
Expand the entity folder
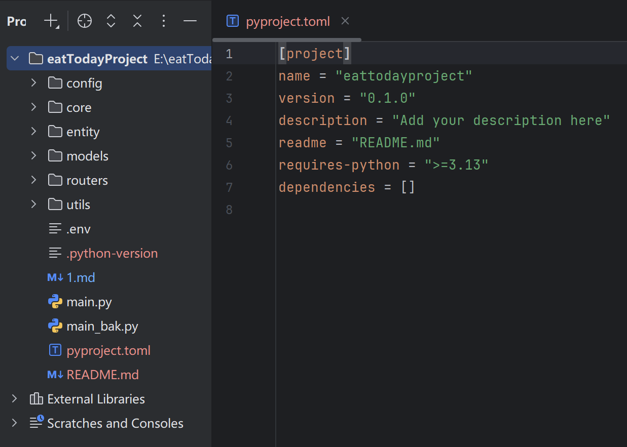34,132
